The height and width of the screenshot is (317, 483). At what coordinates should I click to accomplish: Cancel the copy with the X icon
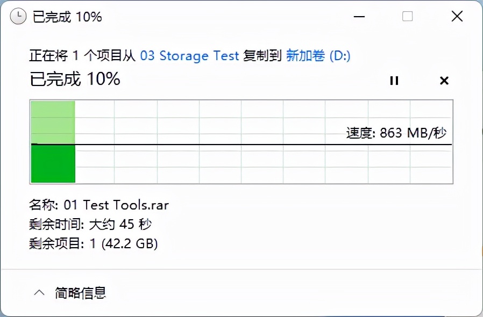[x=444, y=81]
